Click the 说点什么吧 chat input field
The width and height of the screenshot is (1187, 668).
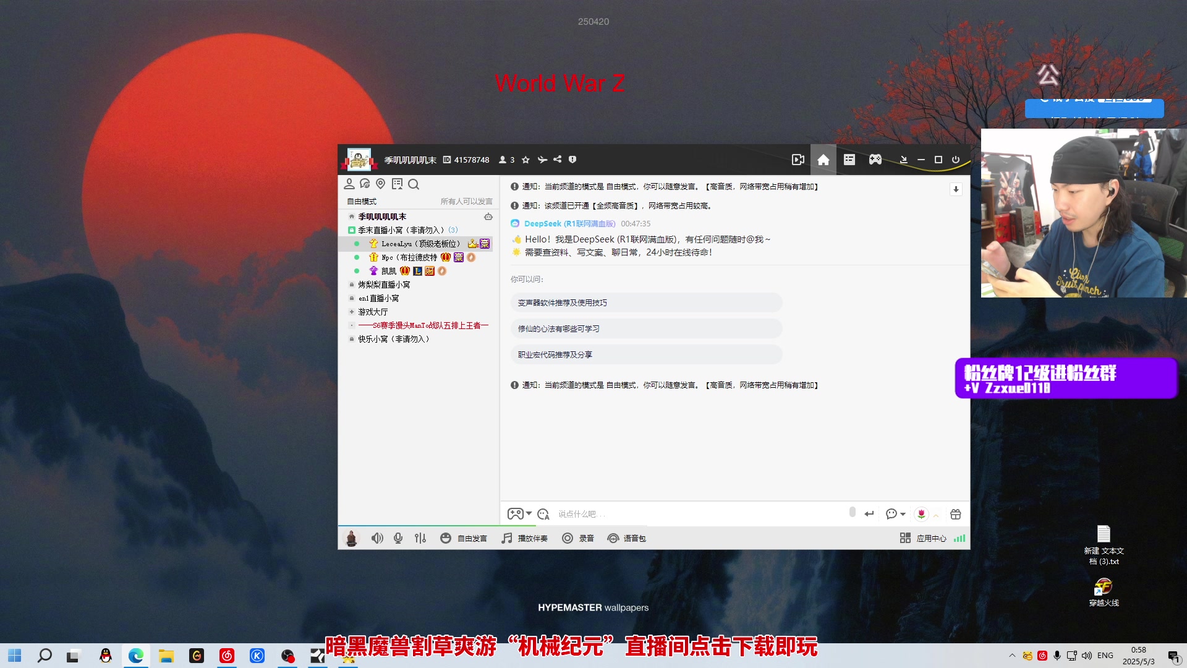click(x=699, y=514)
